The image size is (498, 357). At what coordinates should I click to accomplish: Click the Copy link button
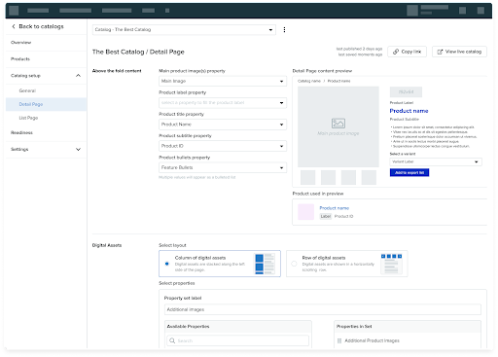pos(407,52)
